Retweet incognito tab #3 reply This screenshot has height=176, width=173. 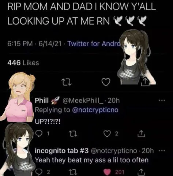click(x=73, y=172)
